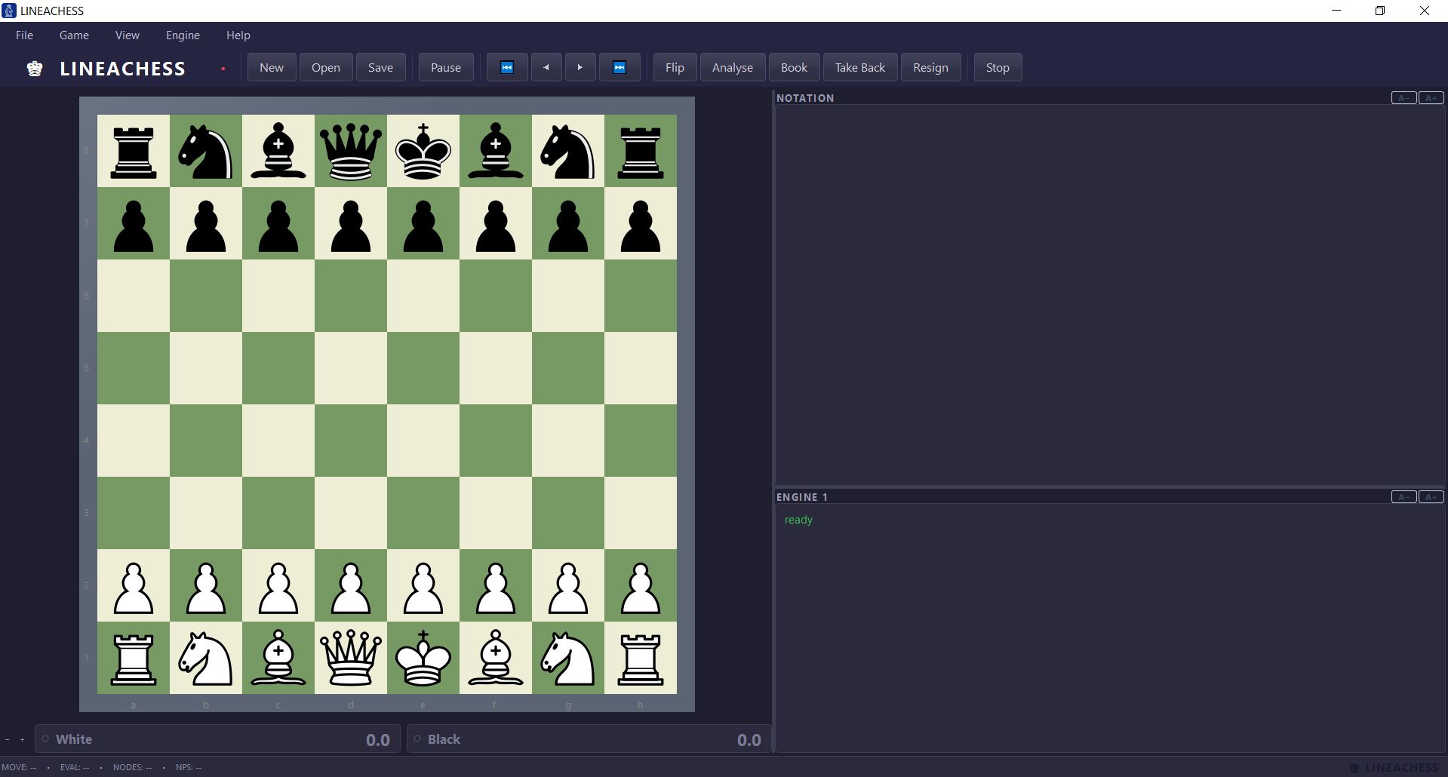This screenshot has height=777, width=1448.
Task: Enlarge notation text with the A+ button
Action: [1430, 97]
